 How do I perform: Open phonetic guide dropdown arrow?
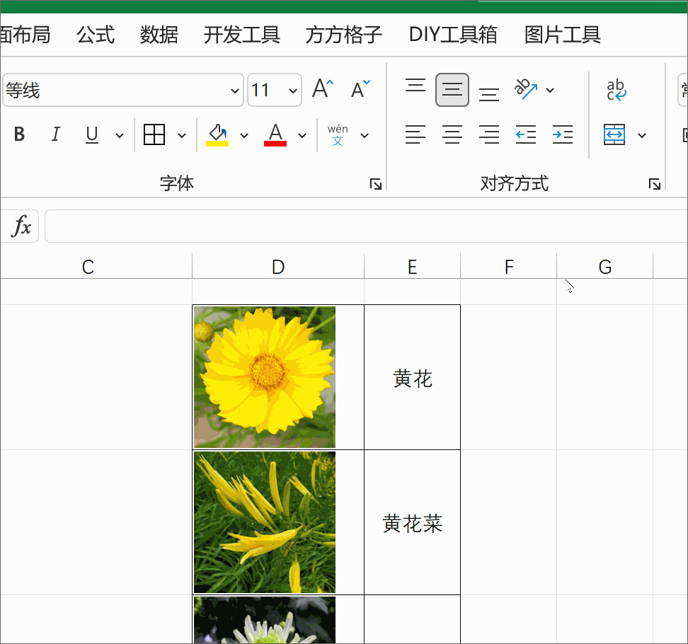click(x=365, y=136)
